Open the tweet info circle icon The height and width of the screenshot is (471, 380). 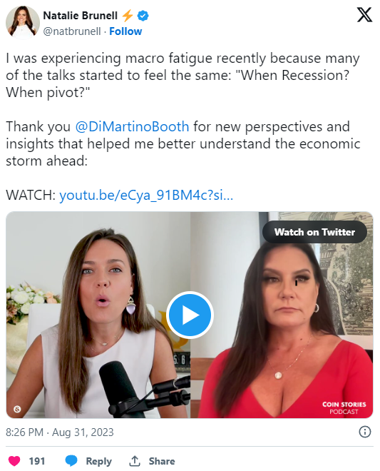(365, 432)
